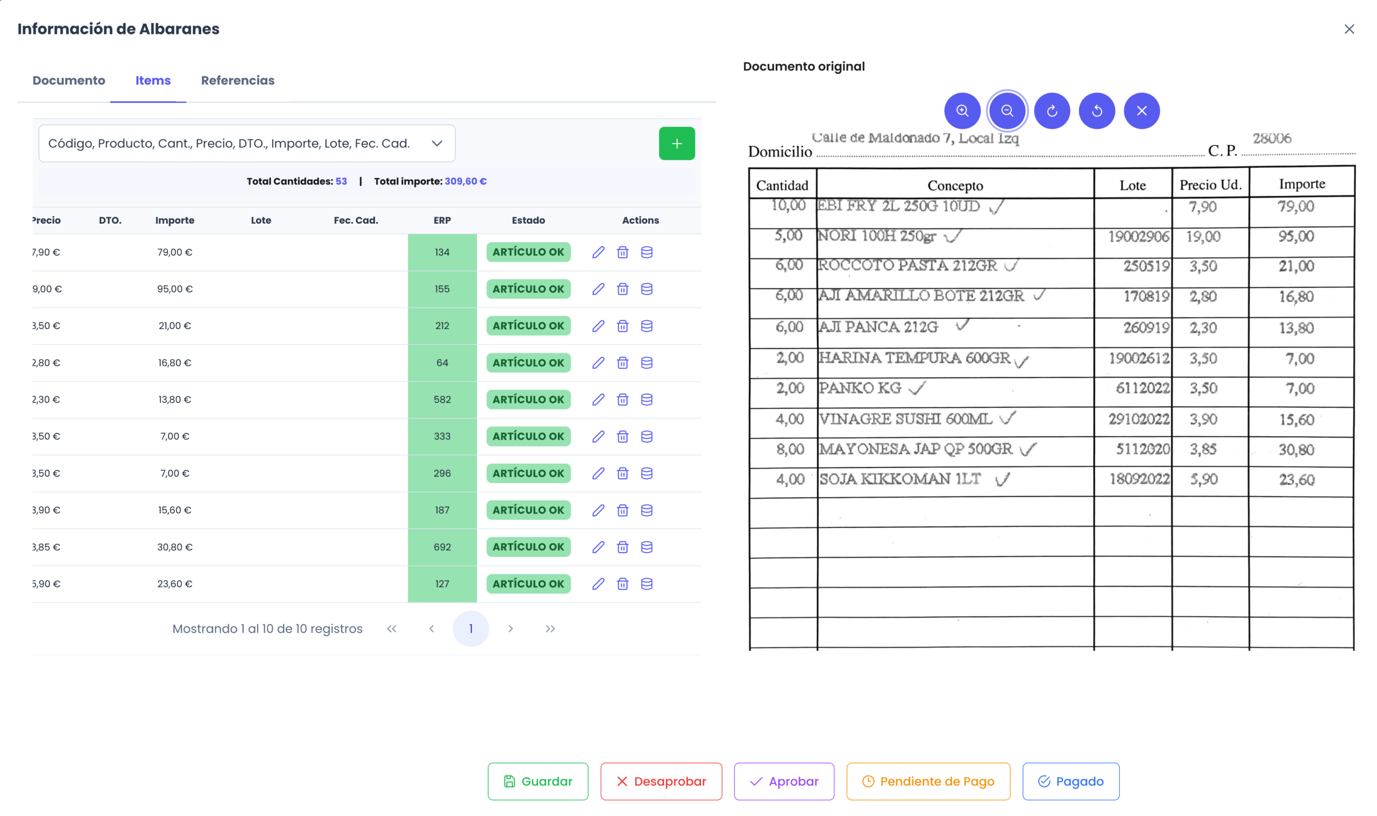The height and width of the screenshot is (816, 1377).
Task: Jump to the last page with the double chevron
Action: 550,628
